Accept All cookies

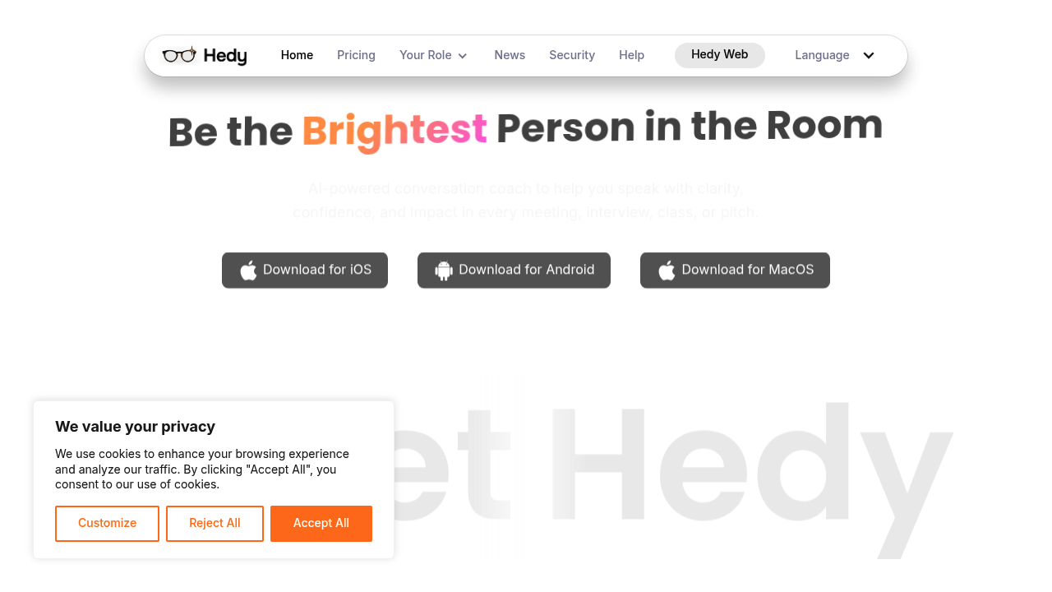pos(321,523)
